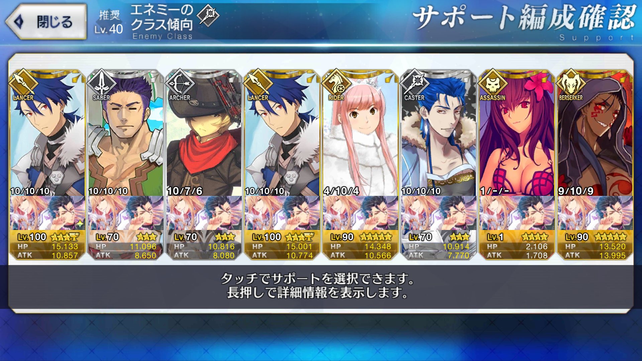
Task: Click the Caster enemy class icon in header
Action: pyautogui.click(x=208, y=15)
